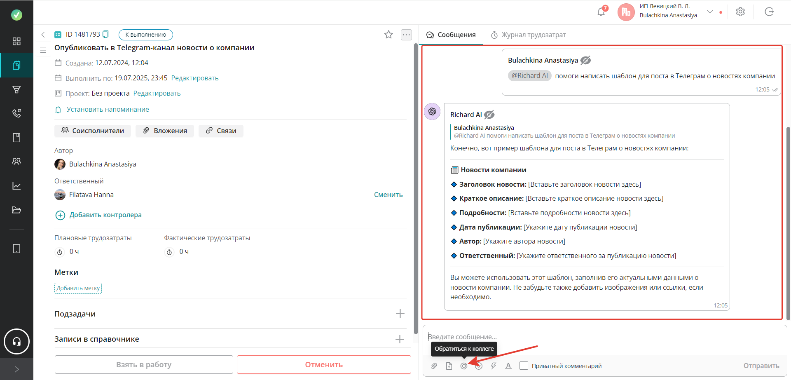
Task: Click the add document icon in composer
Action: tap(449, 366)
